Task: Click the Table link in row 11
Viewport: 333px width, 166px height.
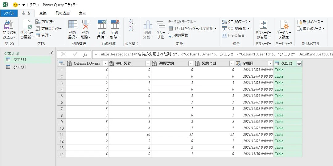Action: click(279, 134)
